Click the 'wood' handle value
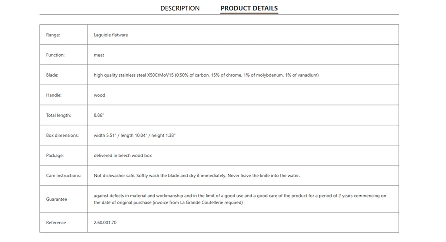The width and height of the screenshot is (446, 242). [99, 95]
